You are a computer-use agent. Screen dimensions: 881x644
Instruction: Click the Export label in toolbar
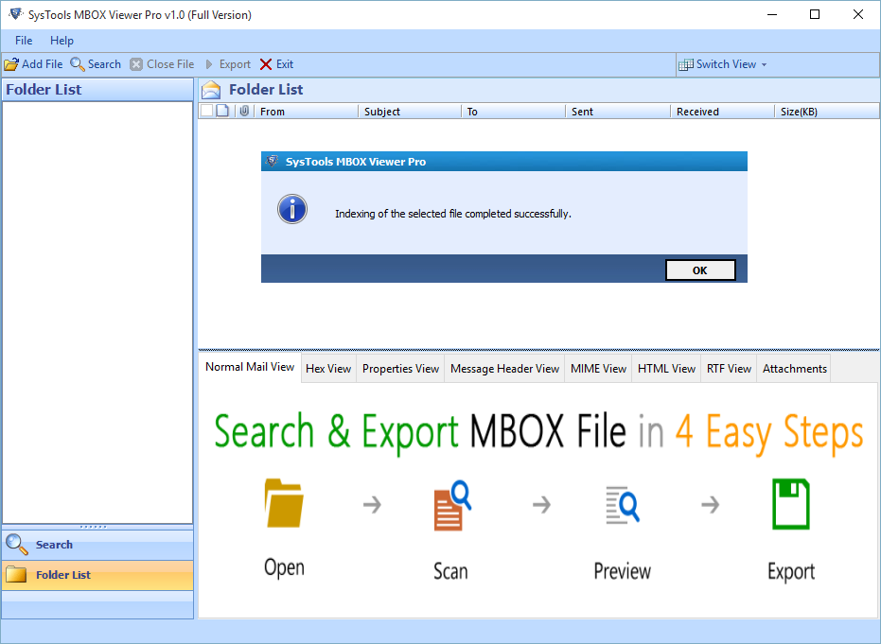coord(235,64)
